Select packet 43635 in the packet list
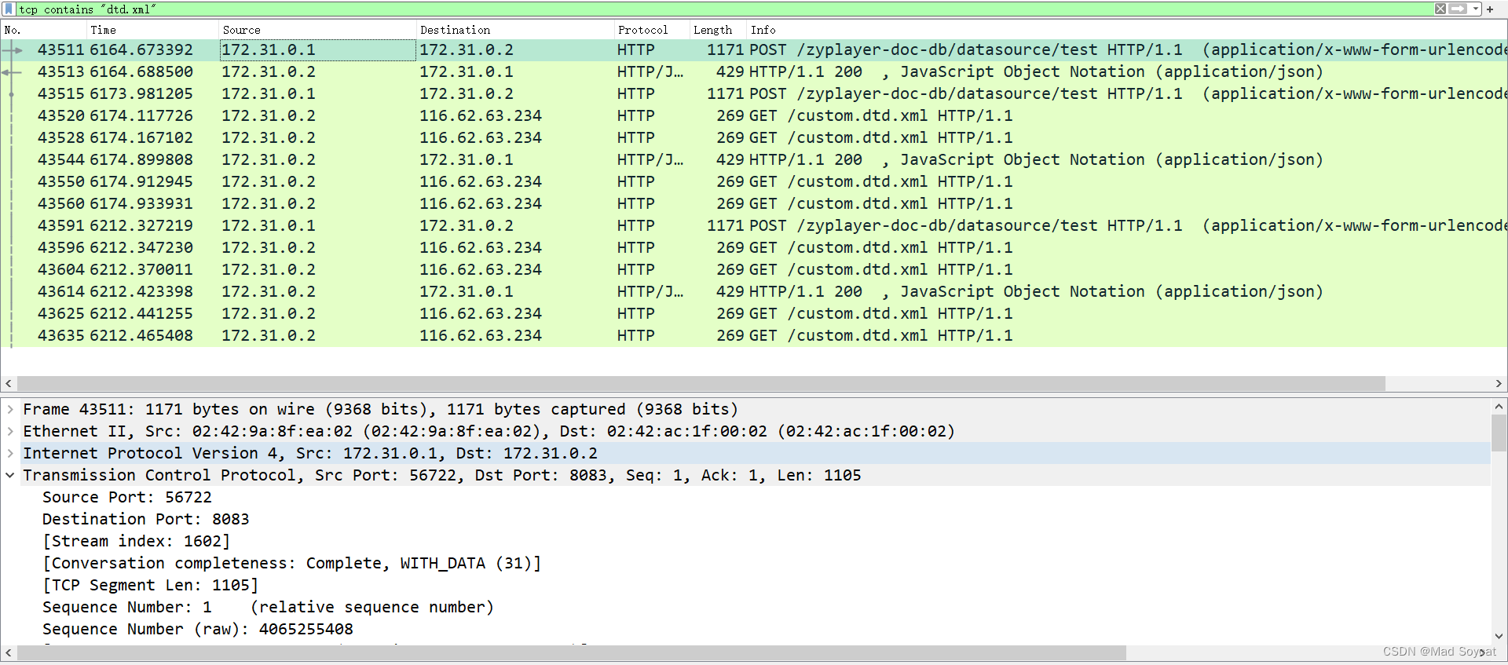 754,335
